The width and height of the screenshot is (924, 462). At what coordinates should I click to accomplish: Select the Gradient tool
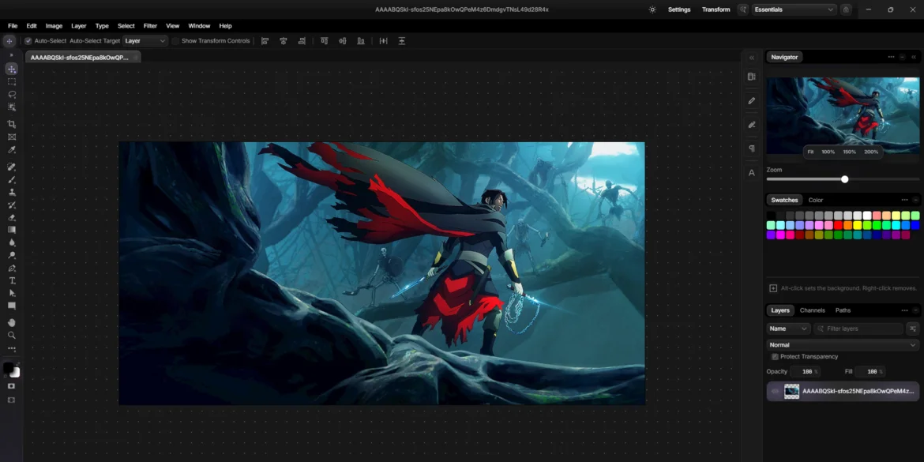pos(11,230)
